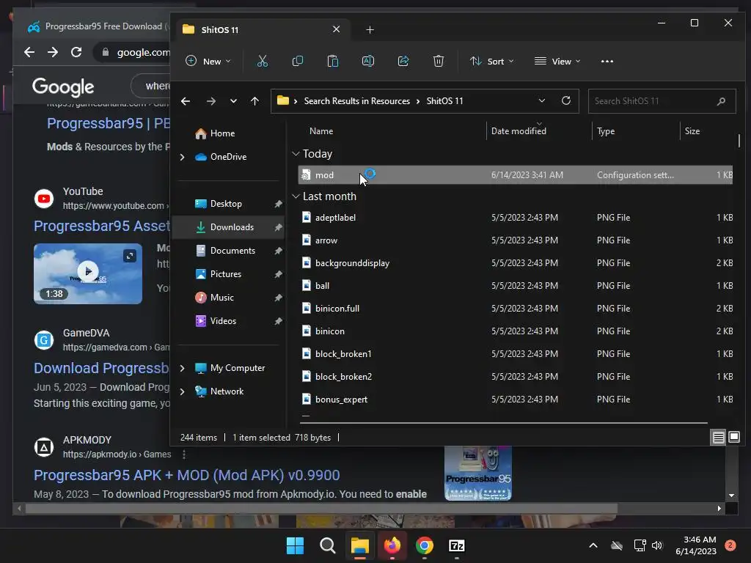Sort by Date modified column

point(519,131)
